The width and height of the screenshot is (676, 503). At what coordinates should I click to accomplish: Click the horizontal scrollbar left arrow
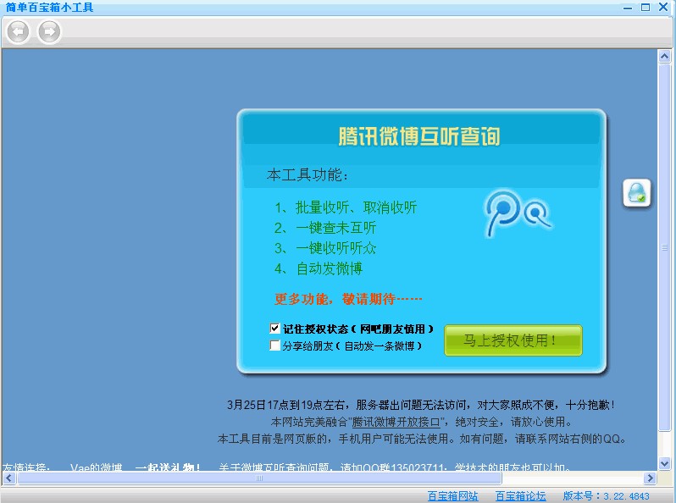tap(9, 478)
